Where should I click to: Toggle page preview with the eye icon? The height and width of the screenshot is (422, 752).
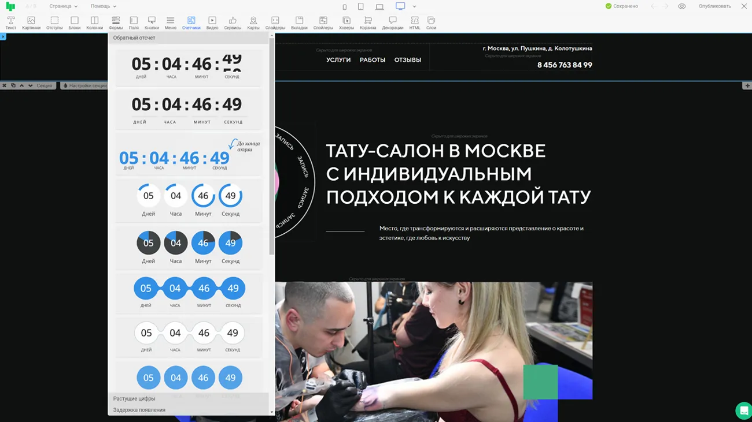coord(682,6)
